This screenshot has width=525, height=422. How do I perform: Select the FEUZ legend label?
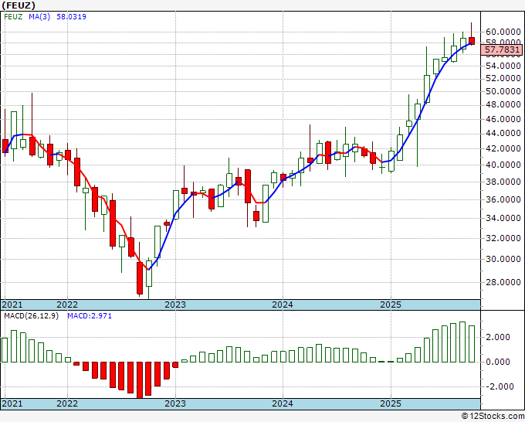pos(13,16)
